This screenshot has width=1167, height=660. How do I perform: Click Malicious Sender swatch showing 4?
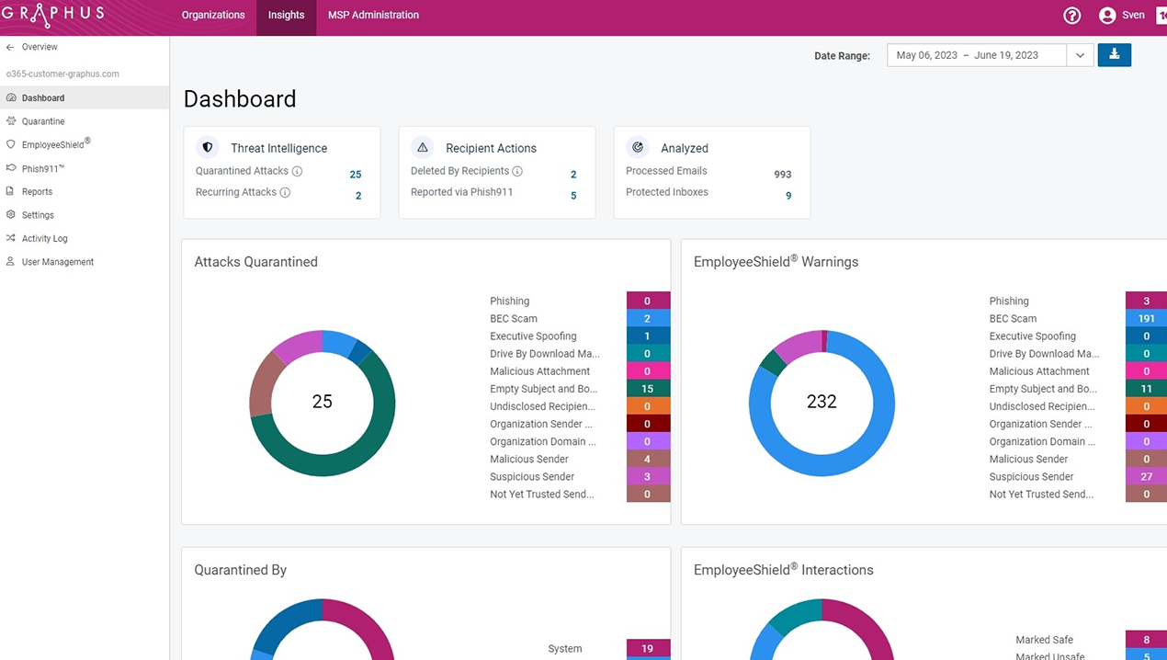648,459
